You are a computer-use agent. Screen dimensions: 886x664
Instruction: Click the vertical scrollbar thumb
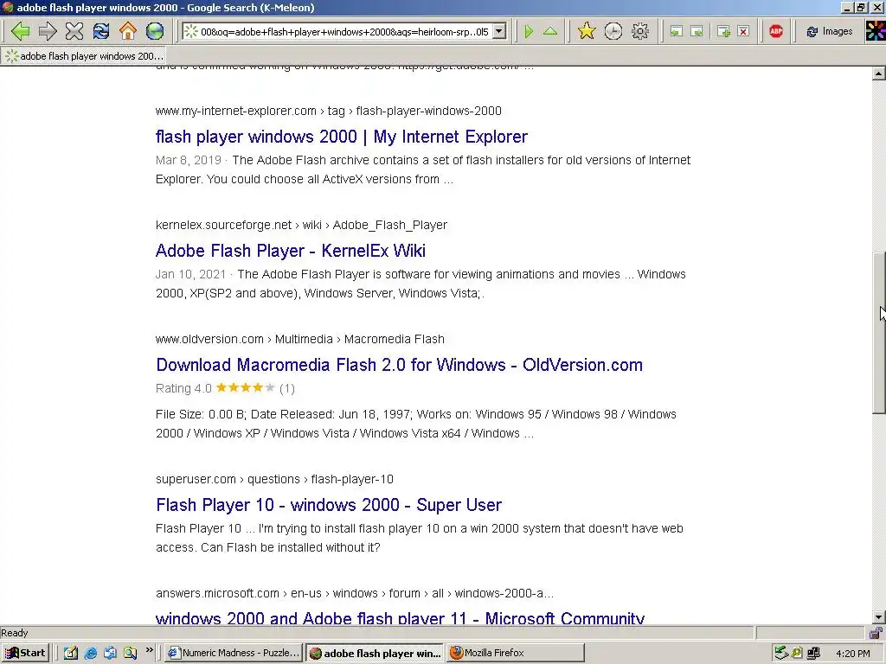[x=879, y=333]
